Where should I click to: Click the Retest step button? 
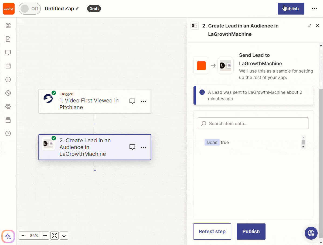tap(212, 232)
